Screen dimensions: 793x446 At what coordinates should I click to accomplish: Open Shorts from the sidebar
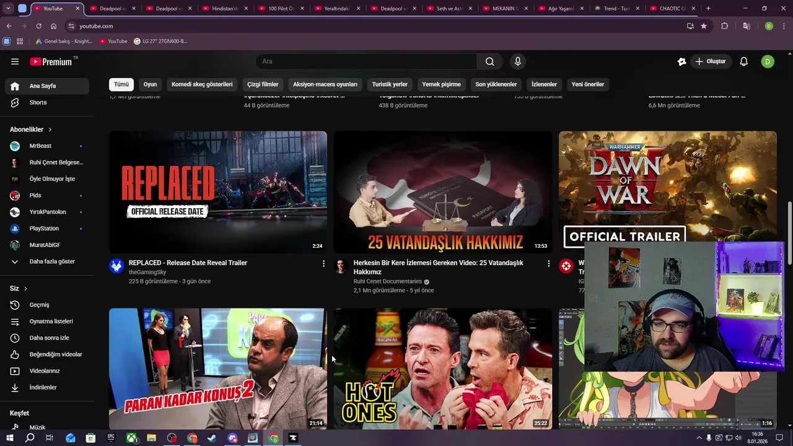[x=47, y=102]
